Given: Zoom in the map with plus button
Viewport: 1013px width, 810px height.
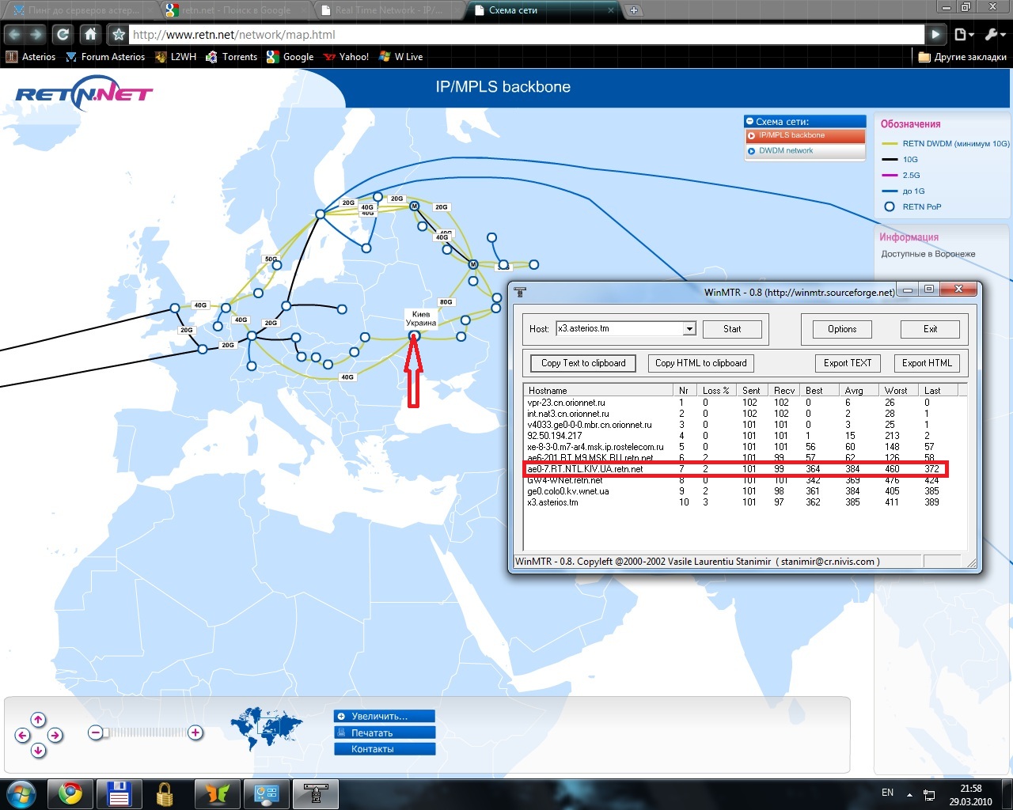Looking at the screenshot, I should click(x=195, y=732).
